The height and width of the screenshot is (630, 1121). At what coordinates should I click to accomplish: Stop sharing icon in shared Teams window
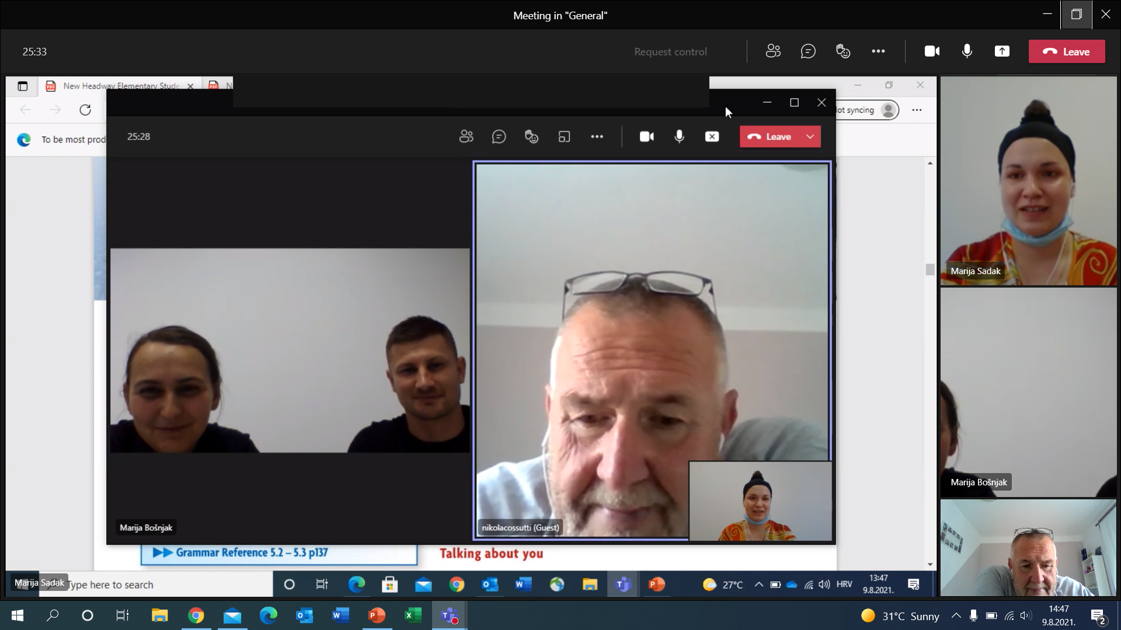tap(712, 136)
